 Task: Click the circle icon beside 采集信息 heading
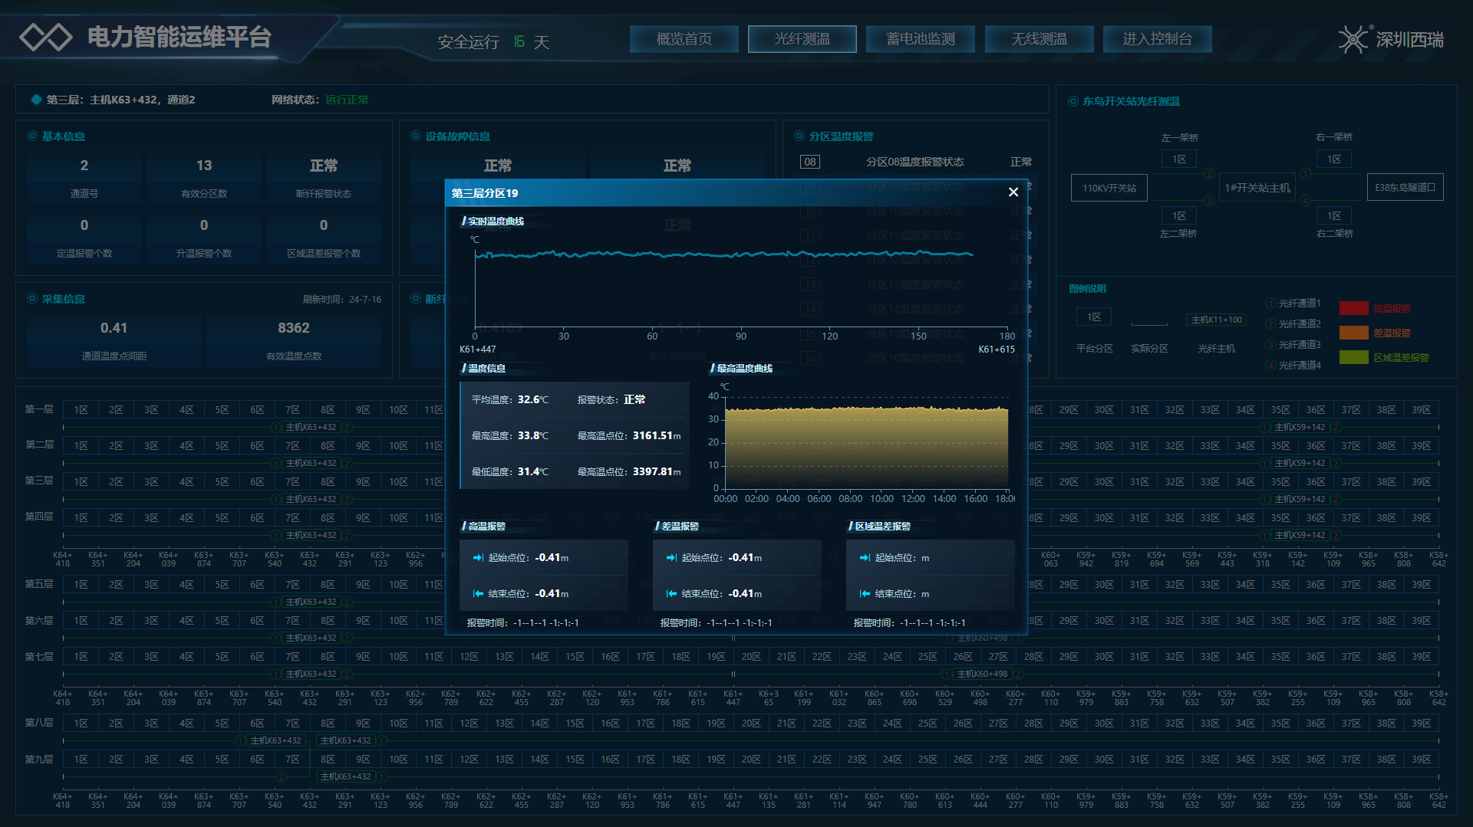(x=32, y=299)
